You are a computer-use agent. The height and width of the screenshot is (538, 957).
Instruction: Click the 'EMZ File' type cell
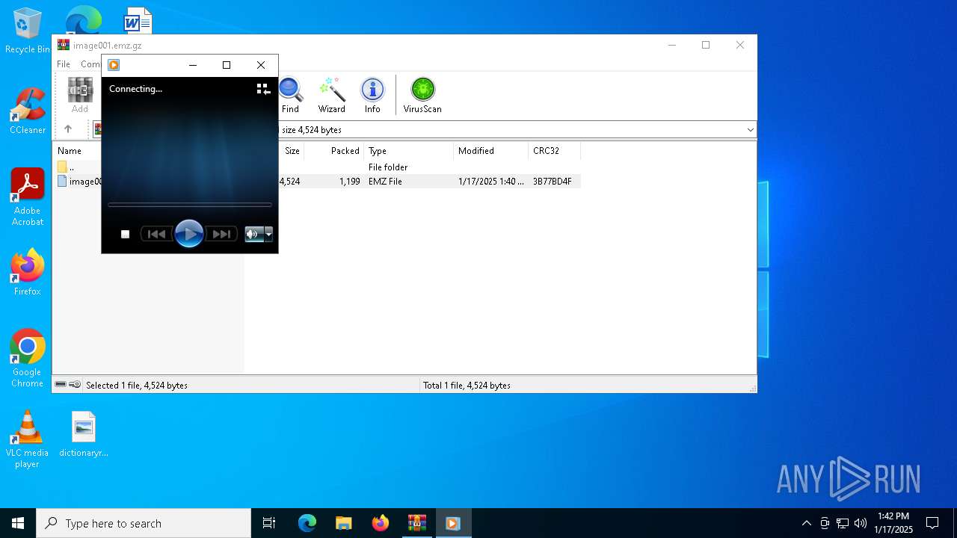tap(385, 182)
